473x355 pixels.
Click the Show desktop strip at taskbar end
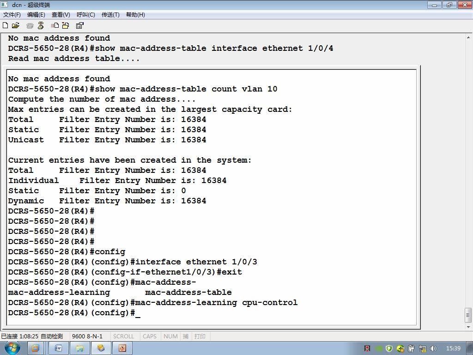tap(470, 348)
